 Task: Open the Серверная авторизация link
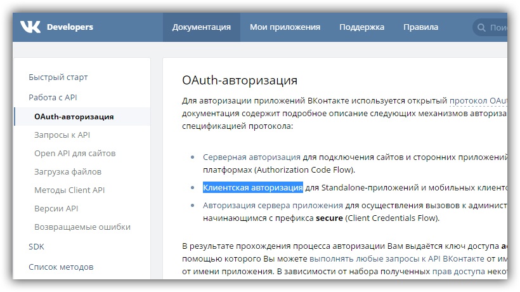coord(251,157)
